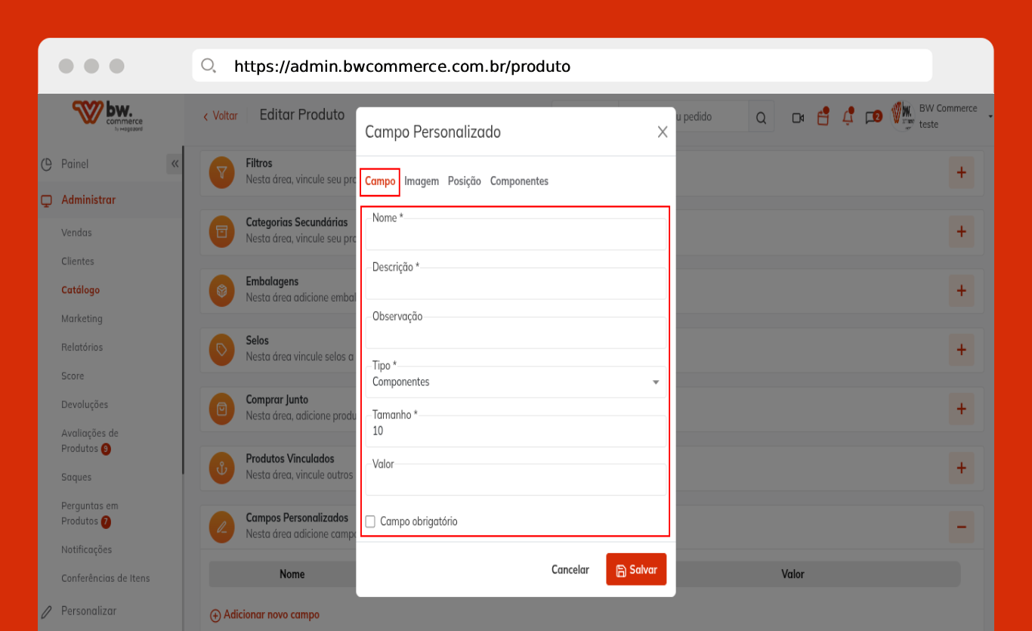
Task: Click the Categorias Secundárias box icon
Action: tap(222, 232)
